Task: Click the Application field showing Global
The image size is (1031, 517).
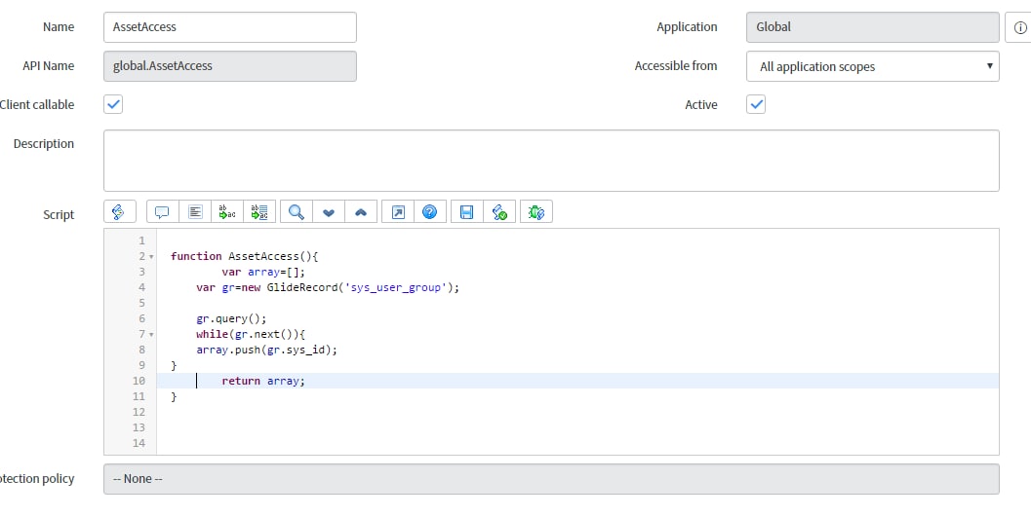Action: [x=873, y=27]
